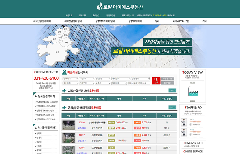
Task: Select 안양 아이에스BIZ-상가 in sidebar
Action: (x=45, y=115)
